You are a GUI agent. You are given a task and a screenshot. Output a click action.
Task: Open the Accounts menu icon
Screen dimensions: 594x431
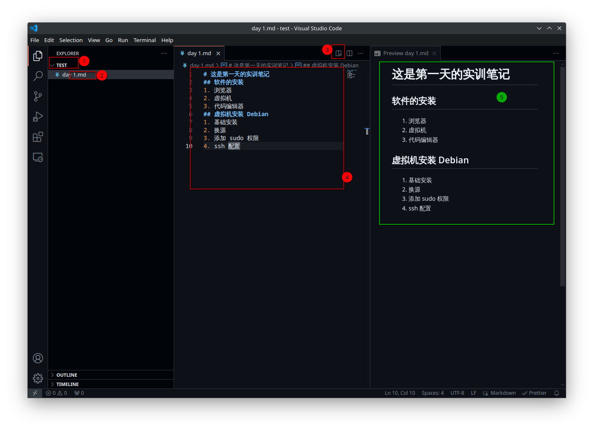(x=38, y=358)
